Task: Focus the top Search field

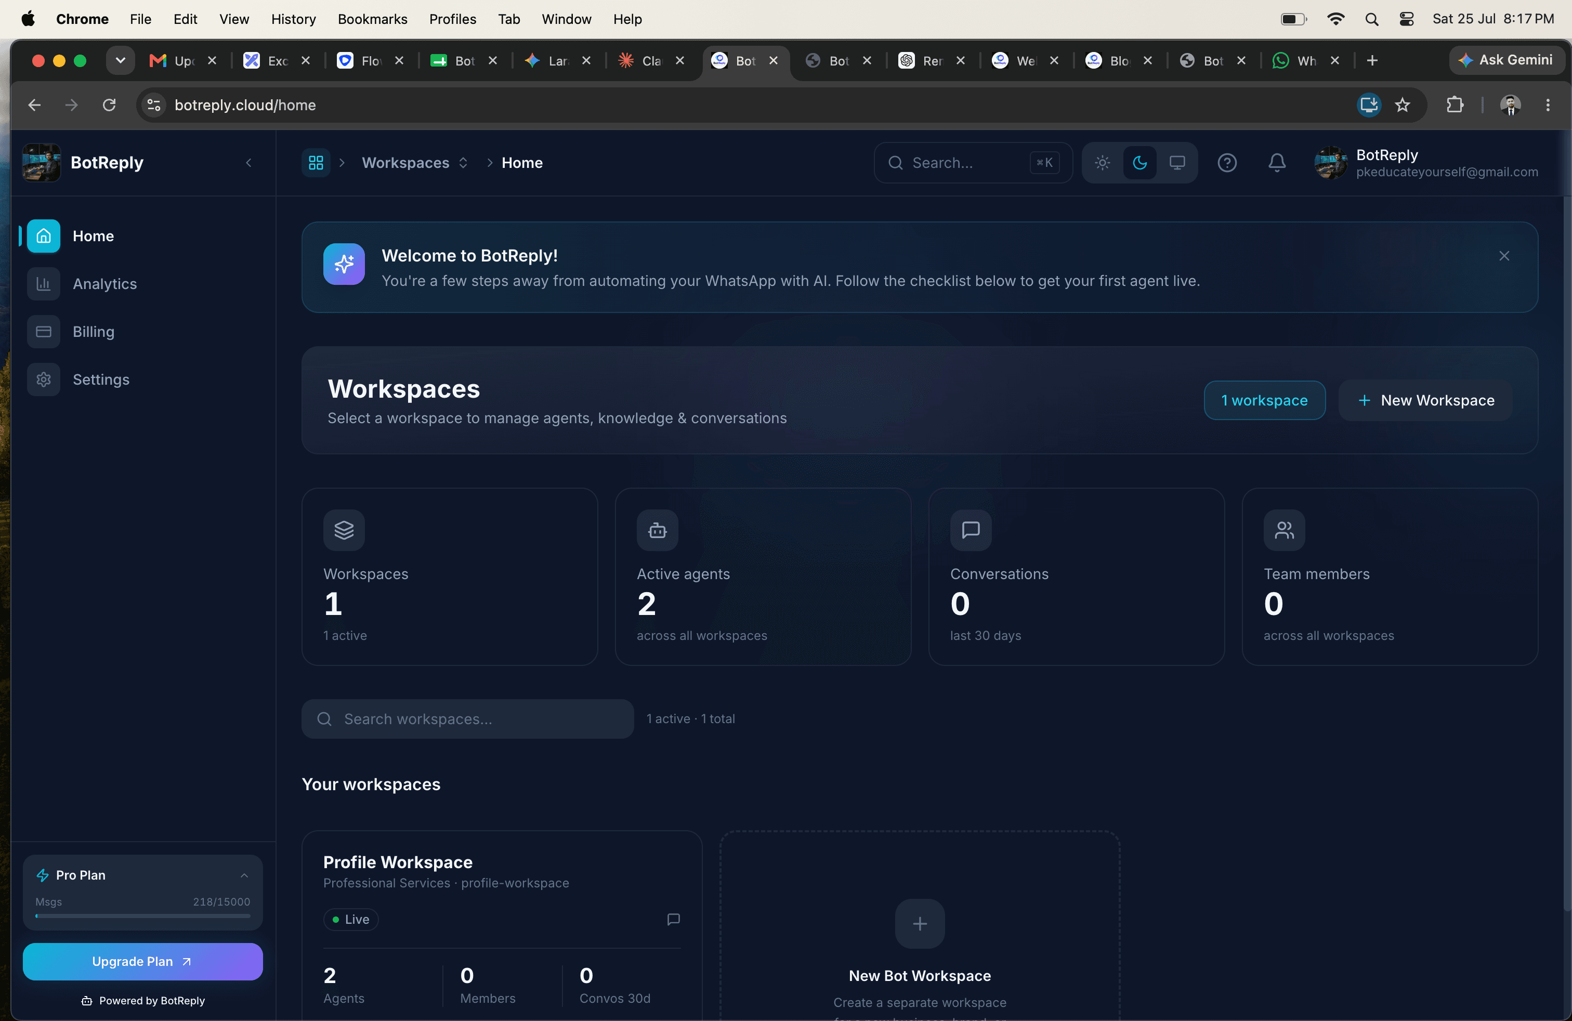Action: click(973, 163)
